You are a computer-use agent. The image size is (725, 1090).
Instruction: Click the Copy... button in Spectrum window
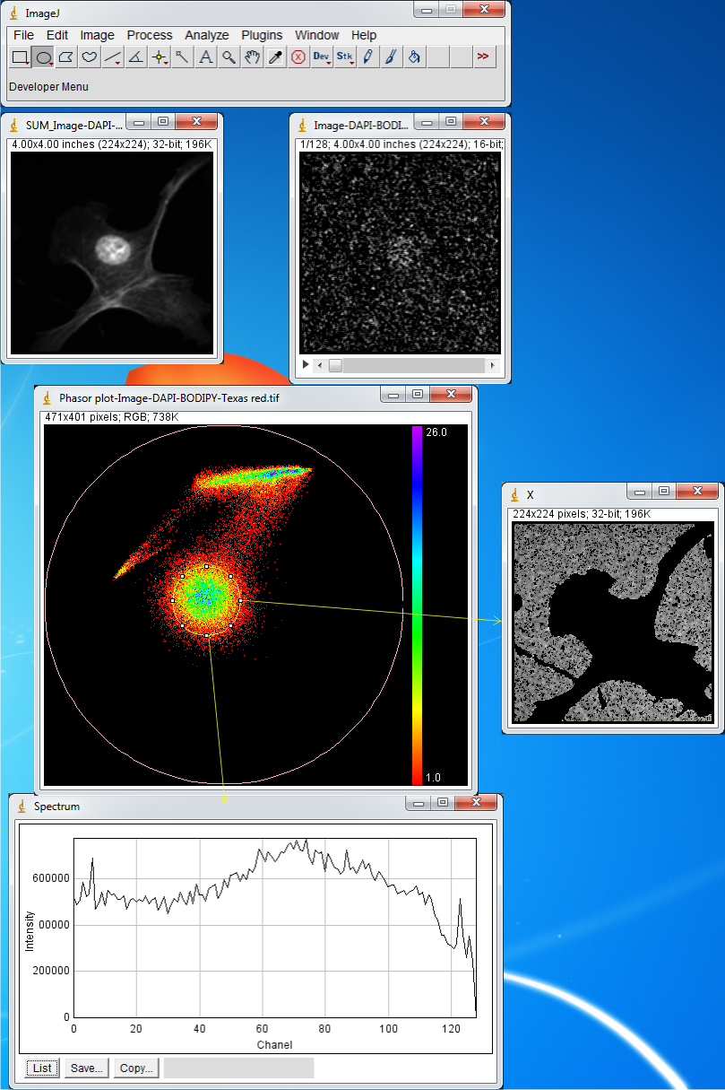point(137,1068)
